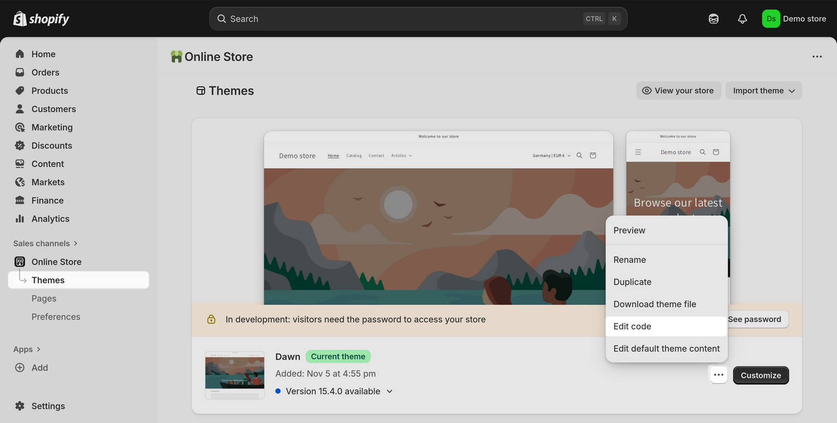Expand the Import theme dropdown
Viewport: 837px width, 423px height.
coord(763,90)
